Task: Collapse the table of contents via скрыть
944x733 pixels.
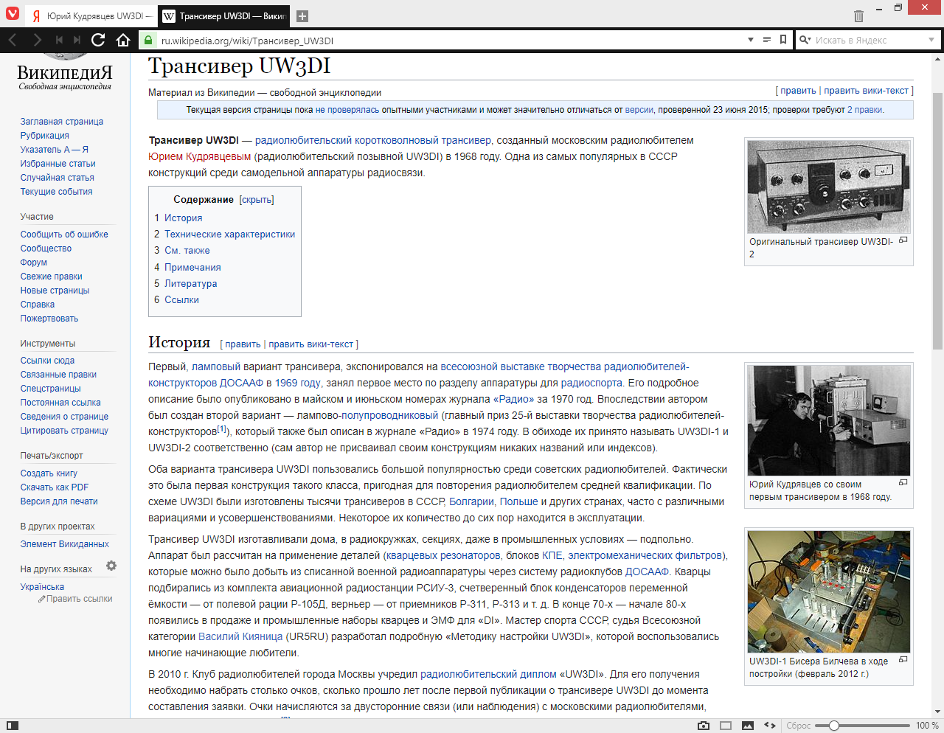Action: pos(257,200)
